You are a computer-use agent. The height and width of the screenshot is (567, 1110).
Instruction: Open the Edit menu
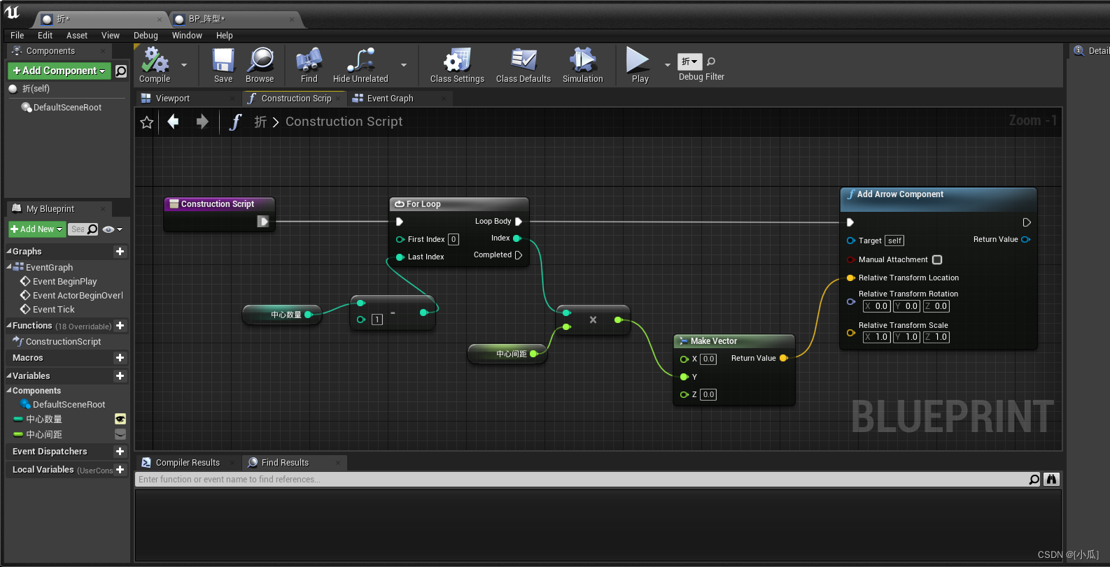click(45, 36)
